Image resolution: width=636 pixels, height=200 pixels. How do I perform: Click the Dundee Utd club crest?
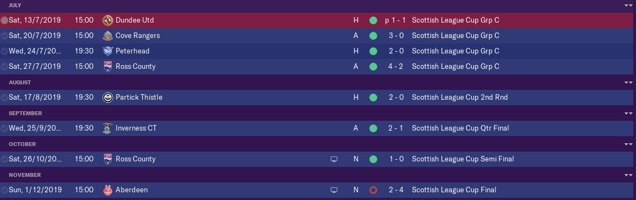point(107,20)
